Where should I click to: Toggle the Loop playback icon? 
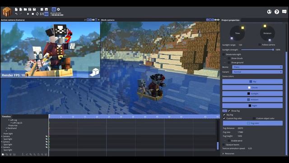pos(37,14)
